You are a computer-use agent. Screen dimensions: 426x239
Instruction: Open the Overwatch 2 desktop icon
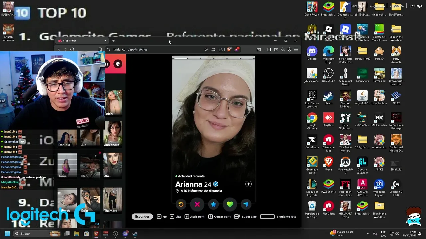(x=345, y=166)
